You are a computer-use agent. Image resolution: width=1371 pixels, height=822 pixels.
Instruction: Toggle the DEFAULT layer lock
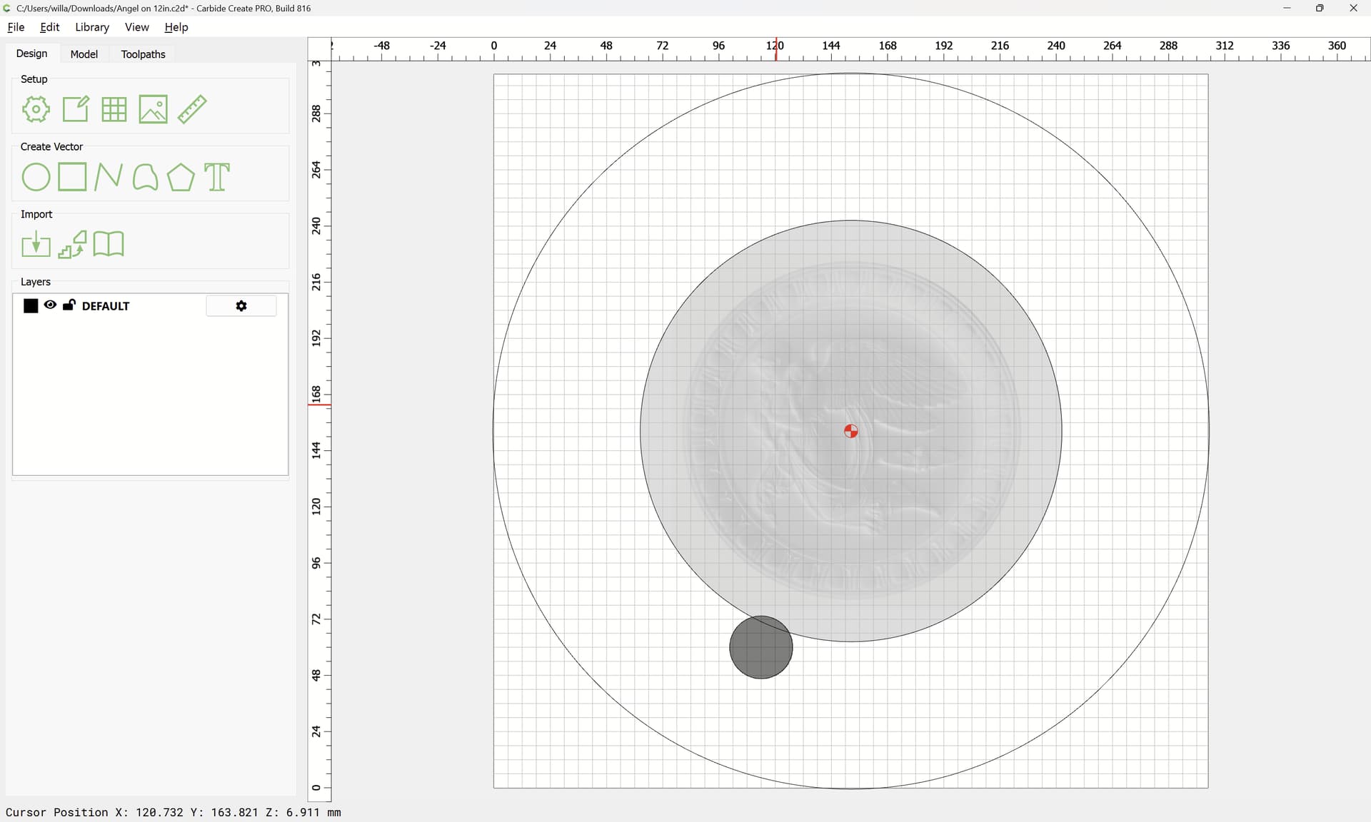coord(69,305)
